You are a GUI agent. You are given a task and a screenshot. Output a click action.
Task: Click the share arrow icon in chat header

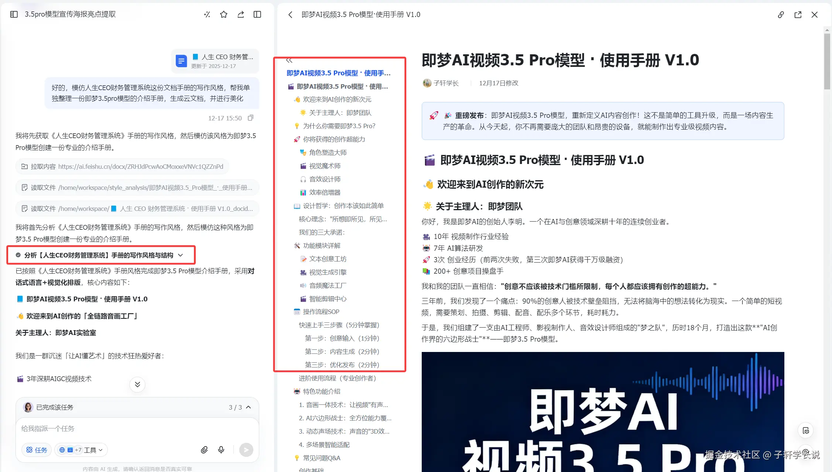(x=241, y=14)
